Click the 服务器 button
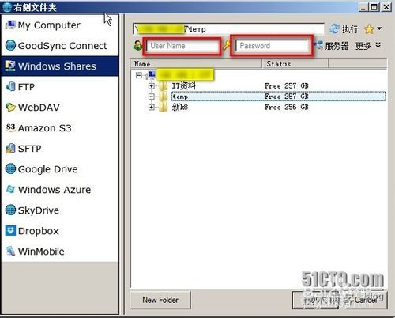Screen dimensions: 395x318 pyautogui.click(x=332, y=46)
